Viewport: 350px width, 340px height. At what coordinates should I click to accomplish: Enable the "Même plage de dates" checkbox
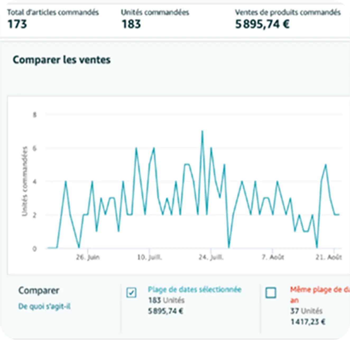(271, 293)
